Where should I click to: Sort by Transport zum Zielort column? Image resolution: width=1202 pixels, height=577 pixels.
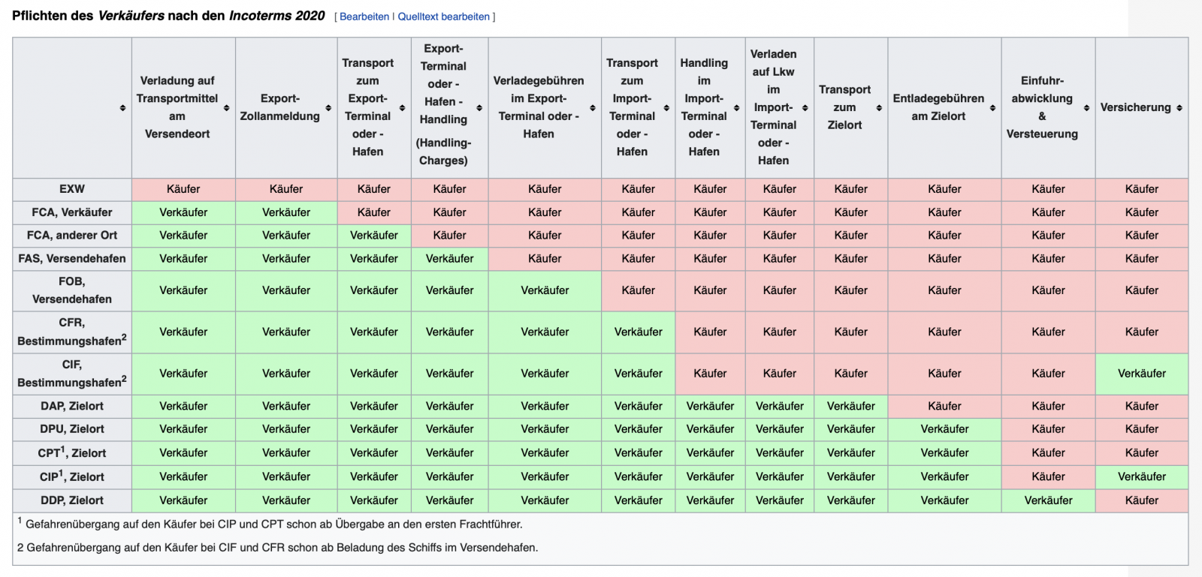(879, 108)
